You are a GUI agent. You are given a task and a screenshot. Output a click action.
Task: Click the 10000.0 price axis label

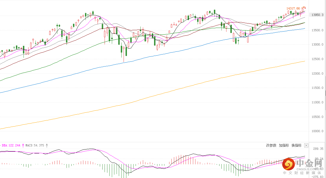click(318, 131)
